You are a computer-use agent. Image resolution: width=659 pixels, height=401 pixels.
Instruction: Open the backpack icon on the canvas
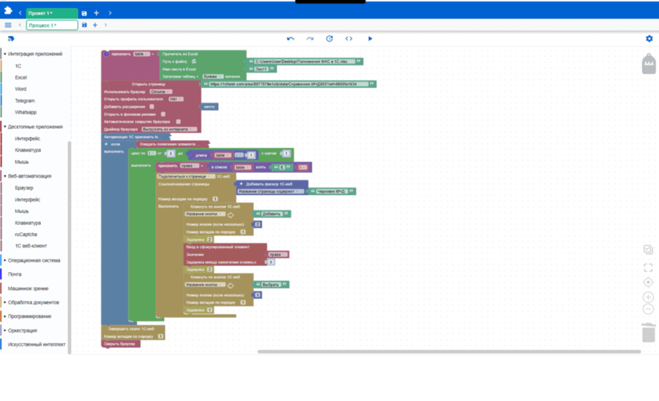pyautogui.click(x=648, y=64)
